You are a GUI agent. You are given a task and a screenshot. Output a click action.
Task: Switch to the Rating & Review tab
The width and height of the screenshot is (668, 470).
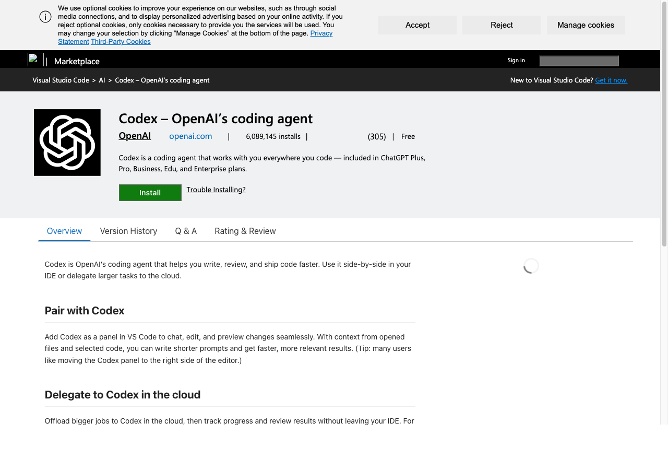coord(245,231)
